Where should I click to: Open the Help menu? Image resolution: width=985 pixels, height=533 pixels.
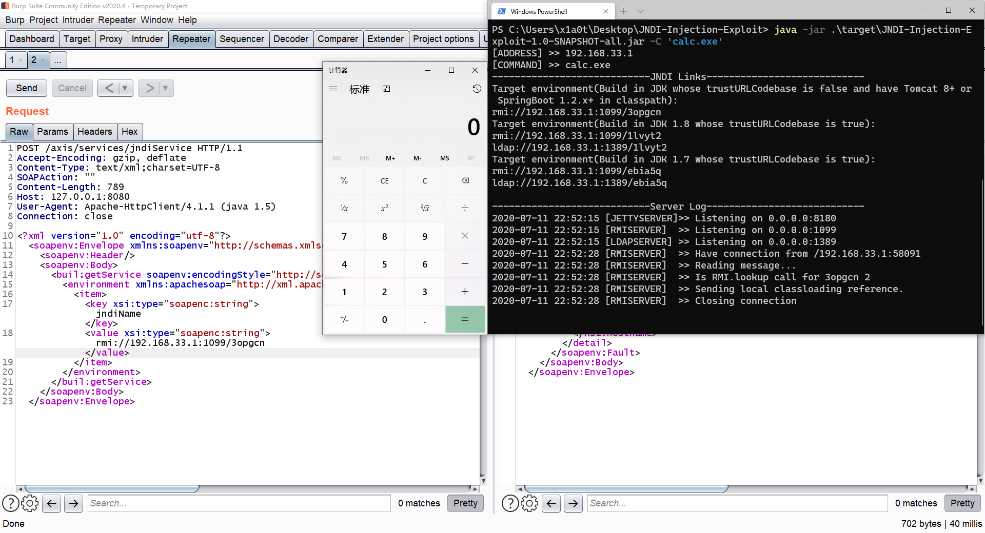pos(187,20)
